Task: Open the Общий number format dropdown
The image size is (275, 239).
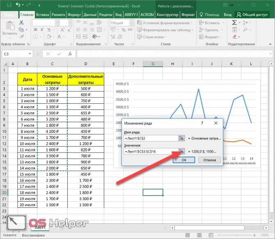Action: point(131,23)
